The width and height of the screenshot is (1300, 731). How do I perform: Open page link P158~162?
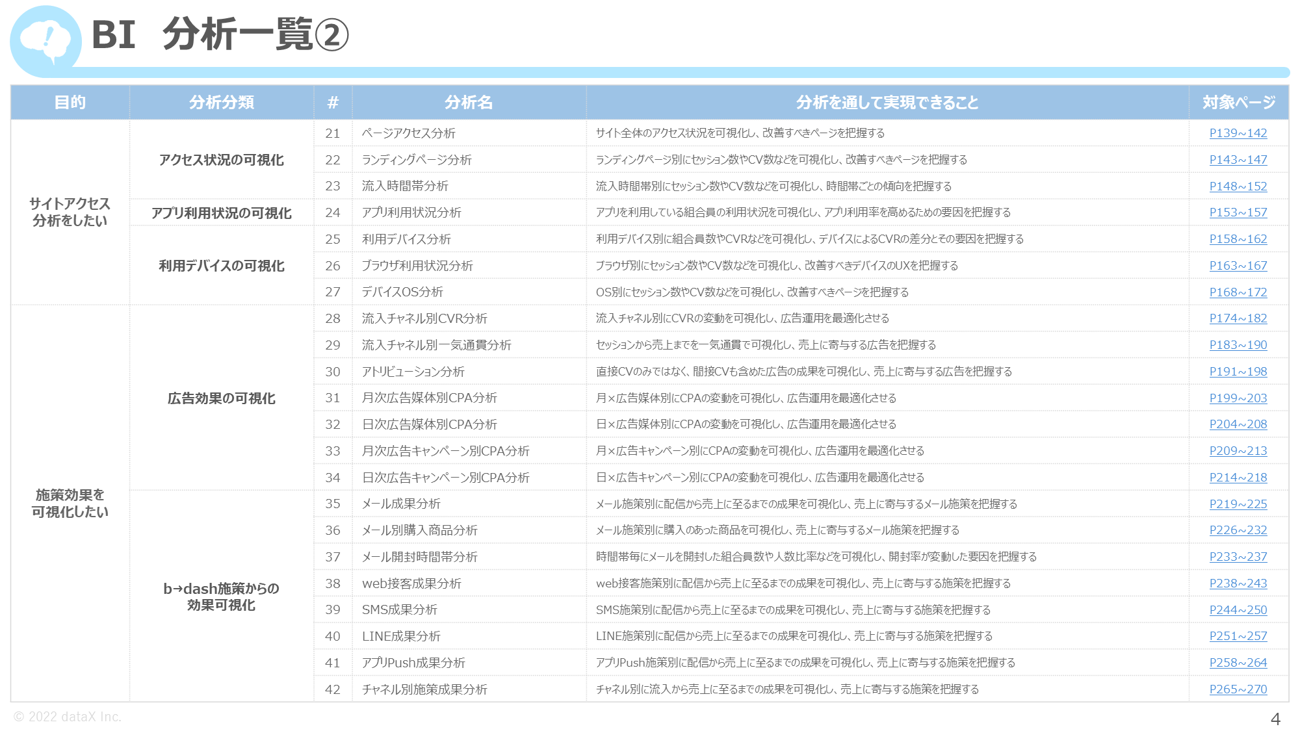1238,239
